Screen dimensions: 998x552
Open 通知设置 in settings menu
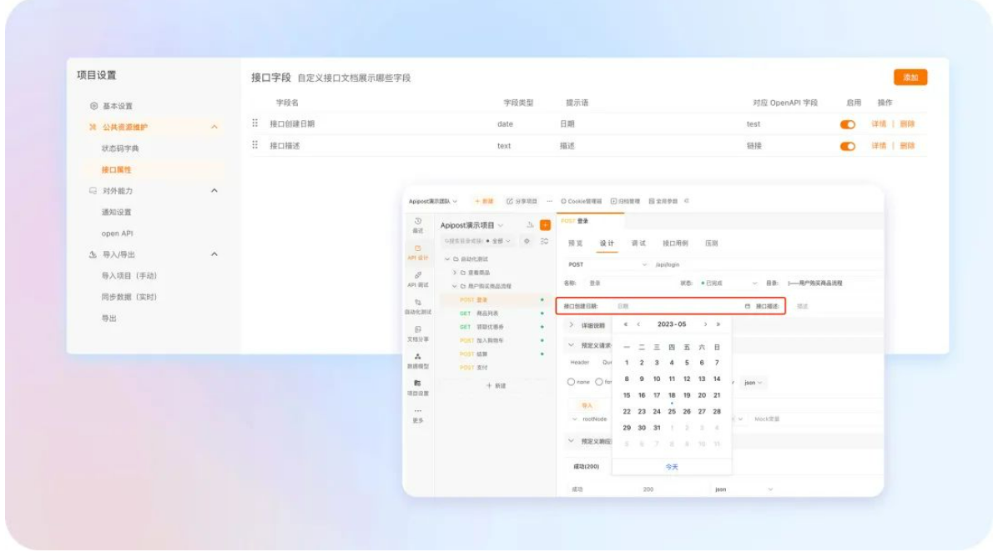[117, 213]
